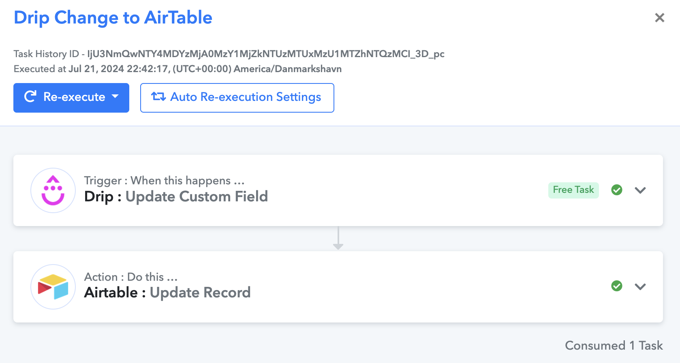The height and width of the screenshot is (363, 680).
Task: Click green success checkmark on Airtable action
Action: (617, 286)
